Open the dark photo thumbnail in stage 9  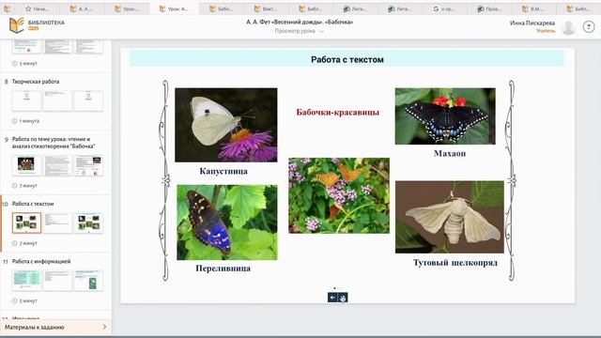(26, 165)
